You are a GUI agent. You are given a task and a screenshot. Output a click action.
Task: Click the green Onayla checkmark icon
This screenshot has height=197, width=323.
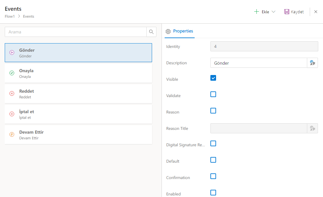coord(12,73)
